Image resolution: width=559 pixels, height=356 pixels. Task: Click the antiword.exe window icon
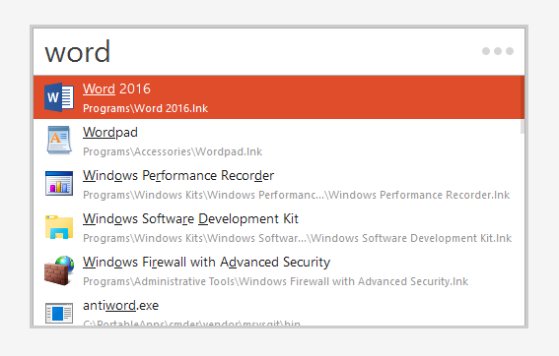click(x=59, y=313)
